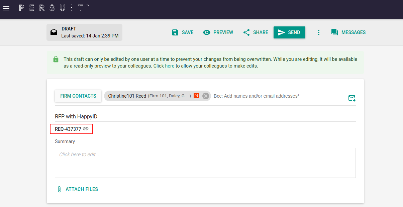The height and width of the screenshot is (207, 403).
Task: Attach files using the paperclip button
Action: click(x=78, y=189)
